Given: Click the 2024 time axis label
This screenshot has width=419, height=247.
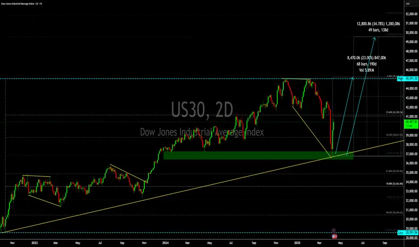Looking at the screenshot, I should [x=165, y=243].
